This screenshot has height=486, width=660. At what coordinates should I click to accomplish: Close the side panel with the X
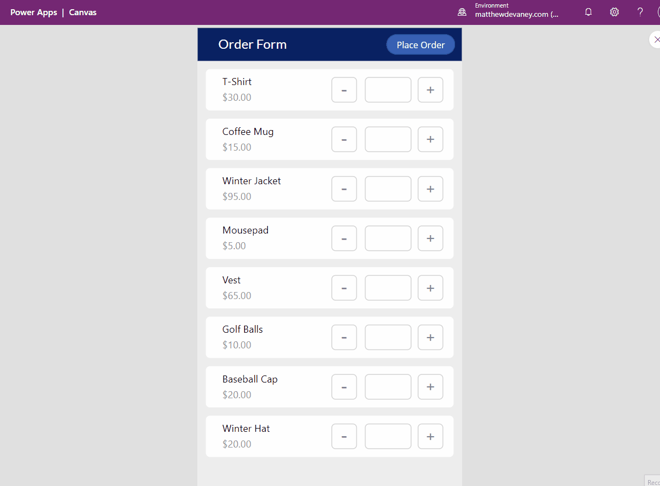pos(657,39)
